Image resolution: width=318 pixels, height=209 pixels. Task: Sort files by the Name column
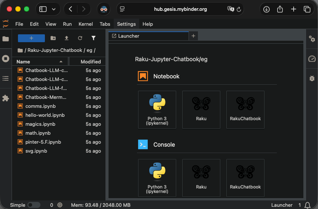(23, 62)
